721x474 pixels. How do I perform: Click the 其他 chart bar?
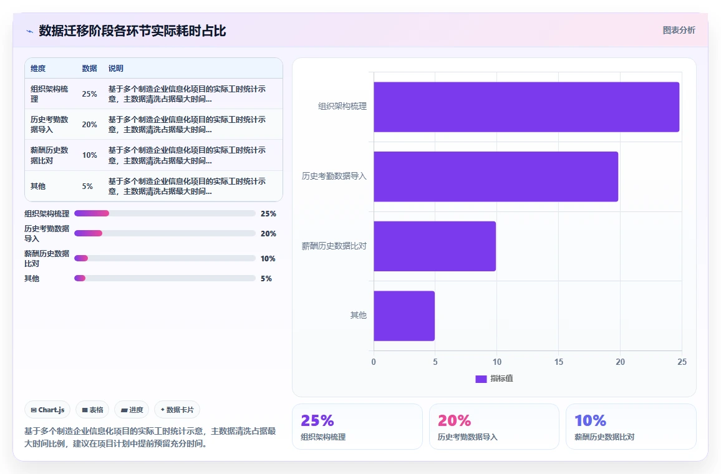pos(404,316)
